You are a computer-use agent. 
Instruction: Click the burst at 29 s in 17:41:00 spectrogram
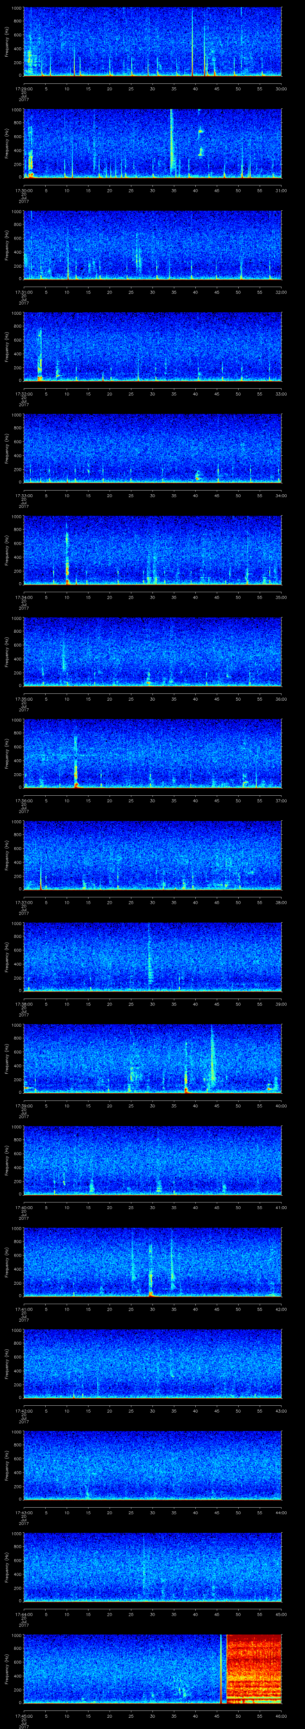click(x=151, y=1269)
